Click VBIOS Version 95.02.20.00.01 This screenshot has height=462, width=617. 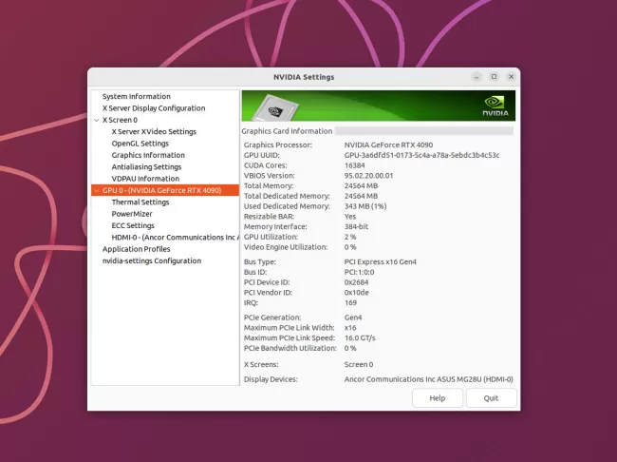coord(368,176)
